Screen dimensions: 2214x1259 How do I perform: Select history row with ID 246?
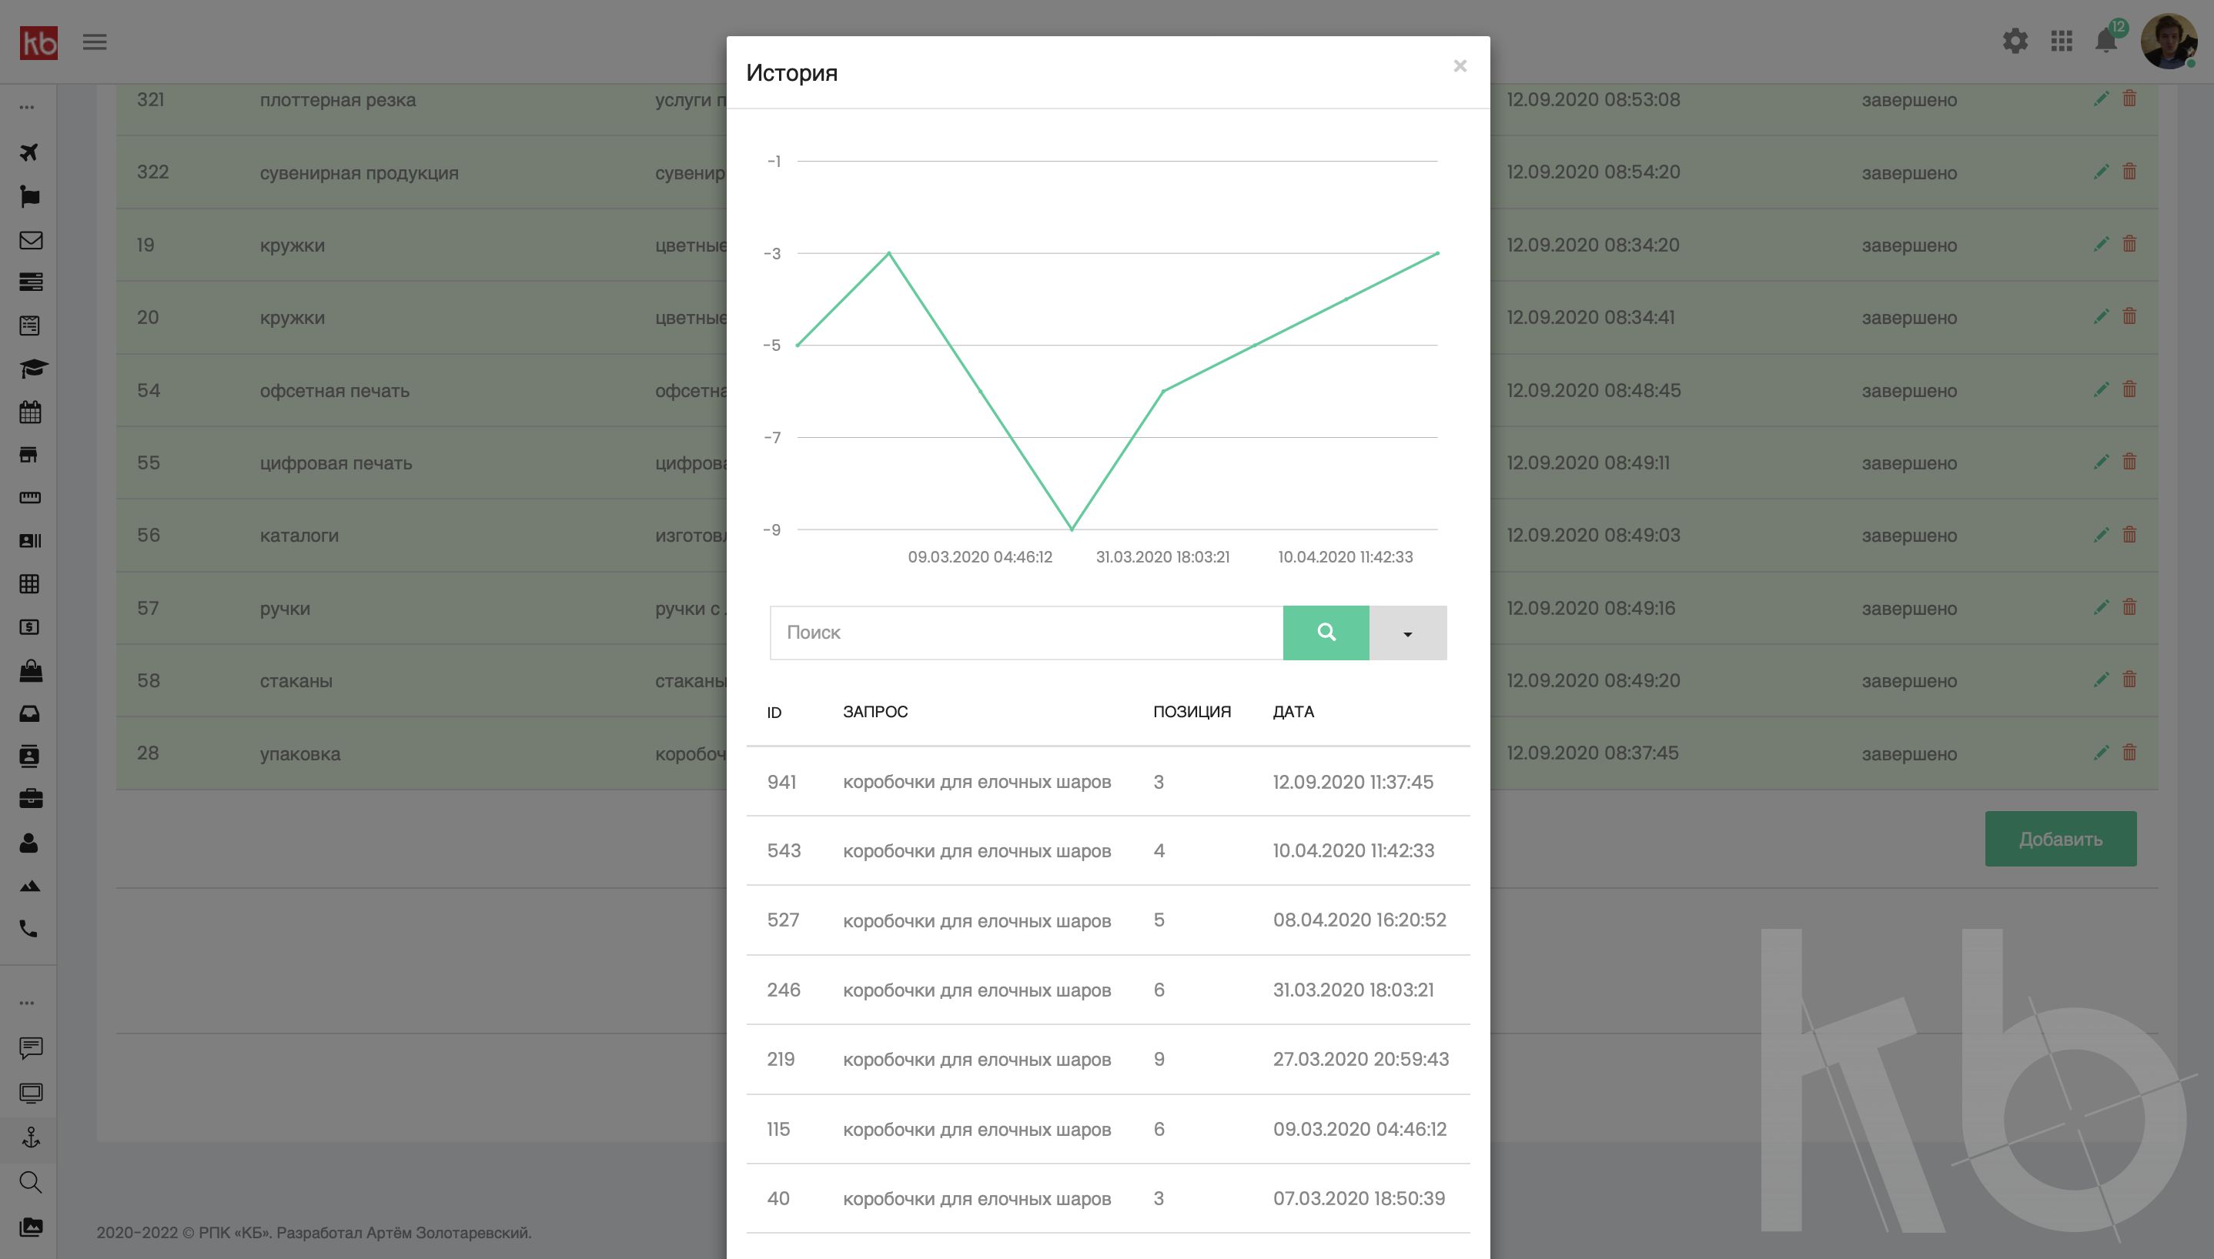click(1108, 990)
